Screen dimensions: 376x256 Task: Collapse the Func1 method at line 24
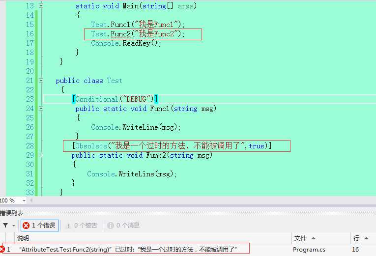41,108
